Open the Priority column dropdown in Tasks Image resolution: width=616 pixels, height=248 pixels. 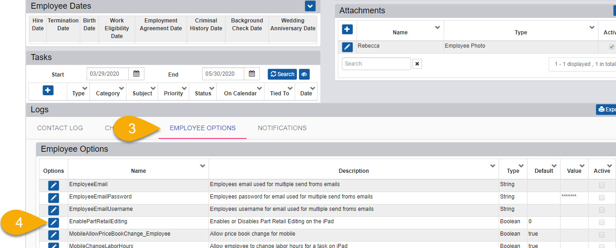coord(184,88)
